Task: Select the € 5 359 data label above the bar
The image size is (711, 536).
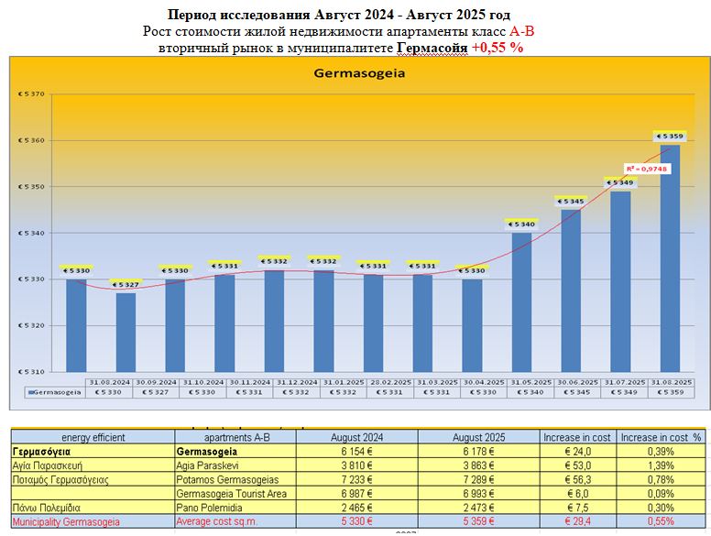Action: (670, 136)
